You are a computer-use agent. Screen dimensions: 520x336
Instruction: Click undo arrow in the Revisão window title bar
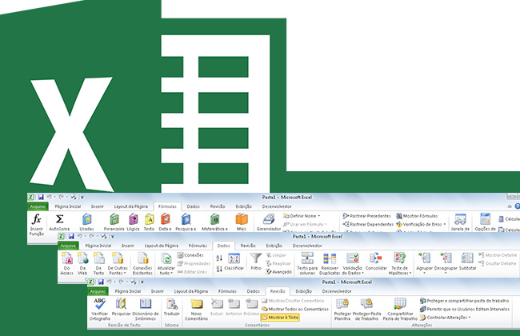point(109,282)
